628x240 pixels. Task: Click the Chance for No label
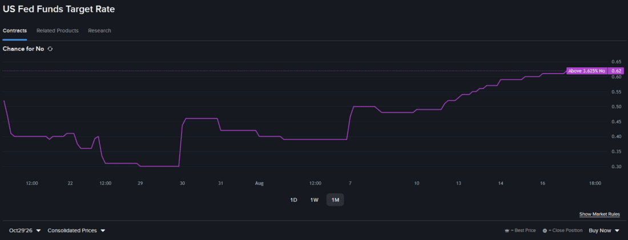(x=23, y=49)
